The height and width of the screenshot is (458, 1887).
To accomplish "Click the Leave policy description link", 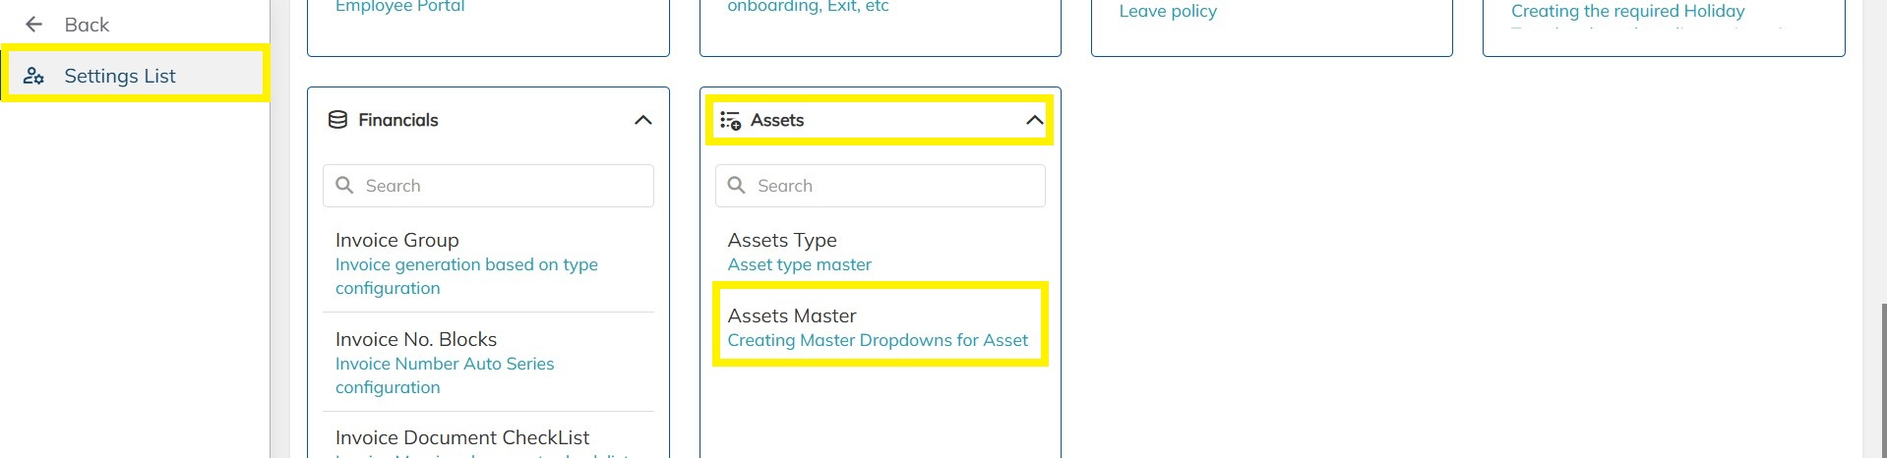I will 1168,12.
